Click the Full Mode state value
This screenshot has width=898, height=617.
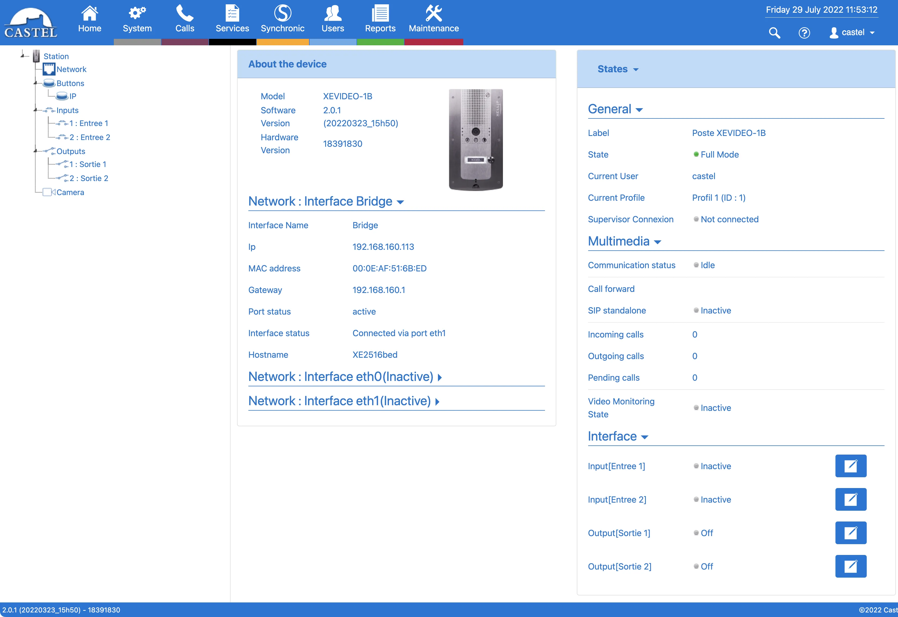click(716, 155)
